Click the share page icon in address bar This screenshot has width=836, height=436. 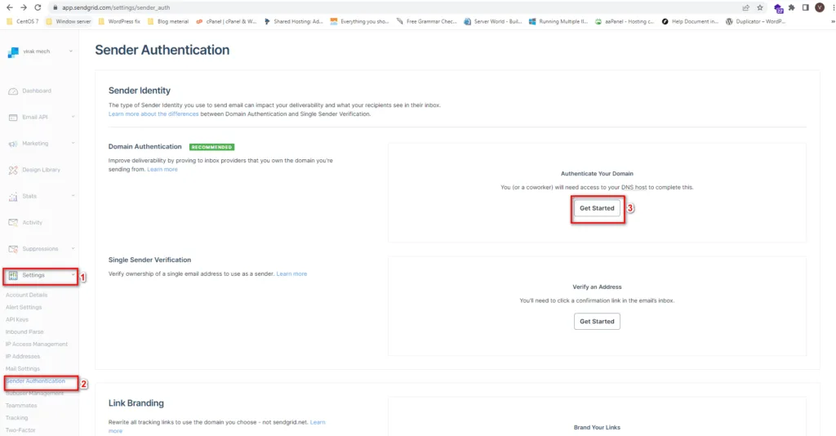(746, 7)
